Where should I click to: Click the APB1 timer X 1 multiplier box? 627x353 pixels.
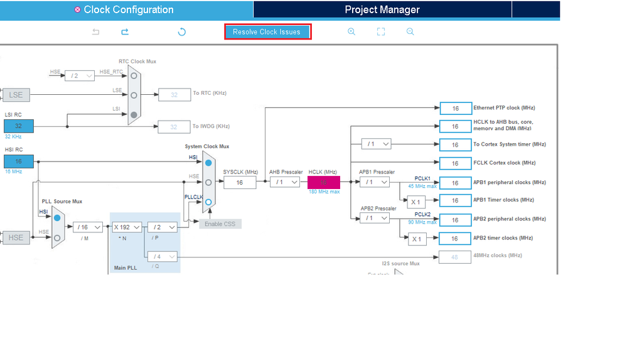pyautogui.click(x=416, y=202)
